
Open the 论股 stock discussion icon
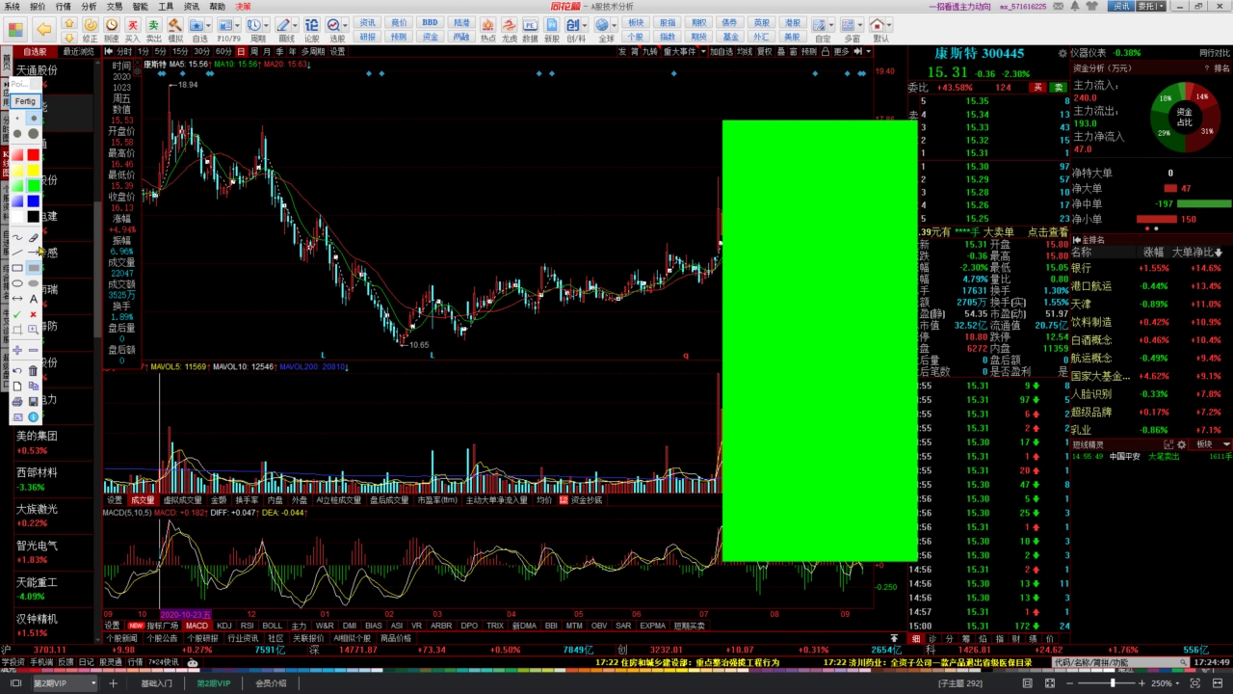click(311, 29)
